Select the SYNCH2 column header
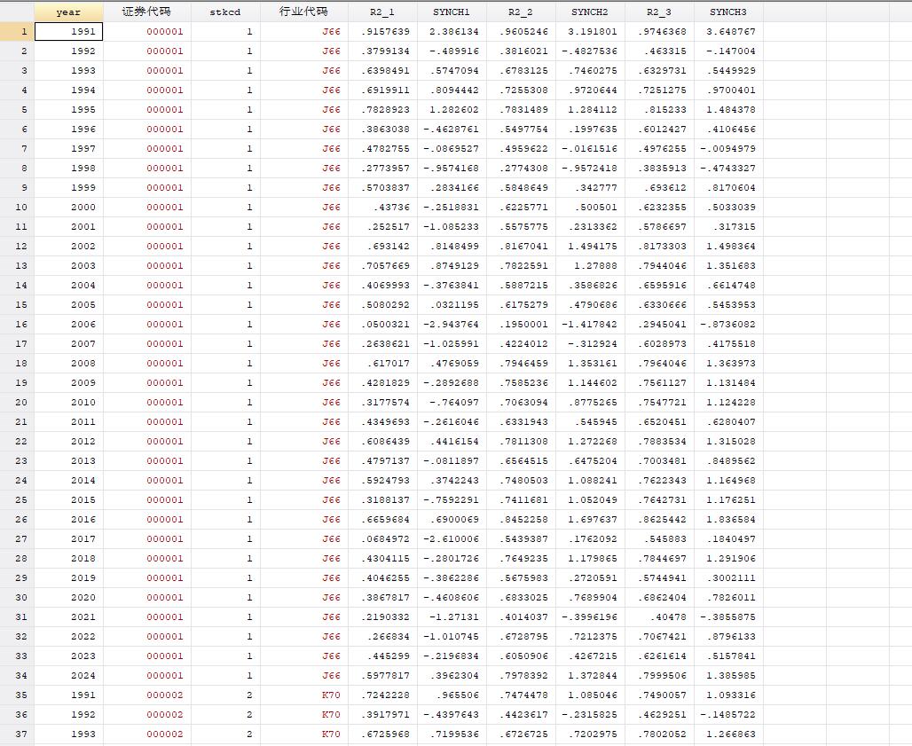 click(590, 12)
